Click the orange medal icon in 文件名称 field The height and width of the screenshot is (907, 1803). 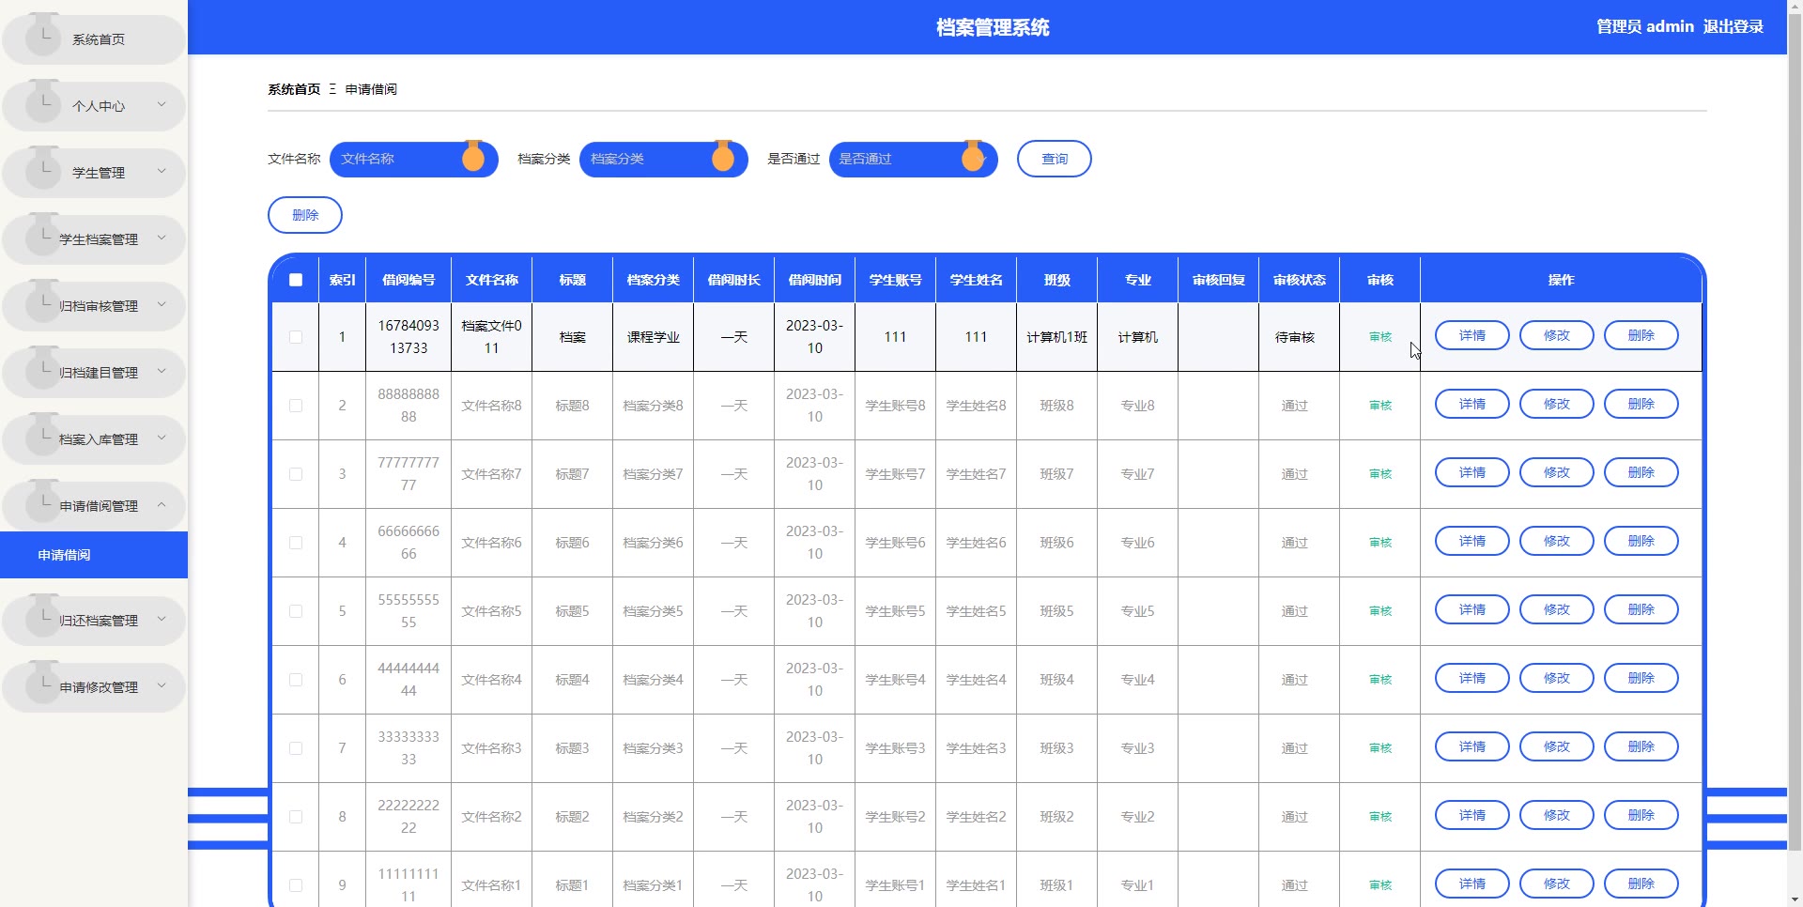[x=473, y=158]
